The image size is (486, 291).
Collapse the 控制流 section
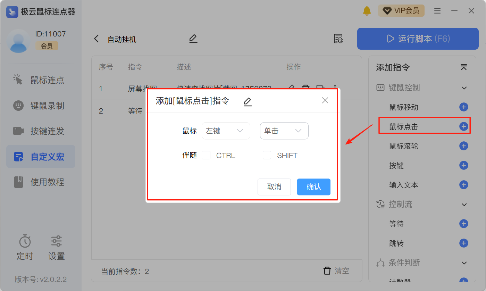point(464,205)
